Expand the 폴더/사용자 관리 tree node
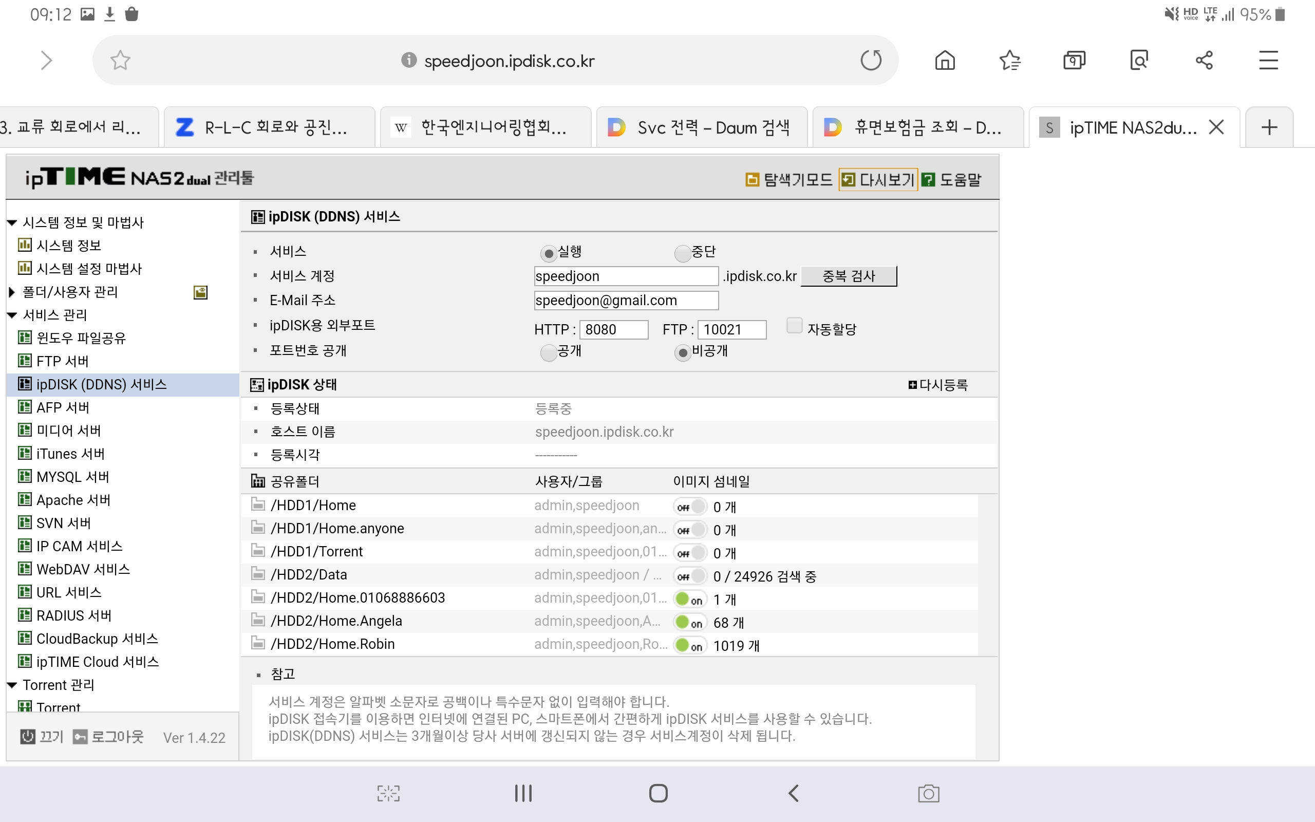 pos(12,292)
